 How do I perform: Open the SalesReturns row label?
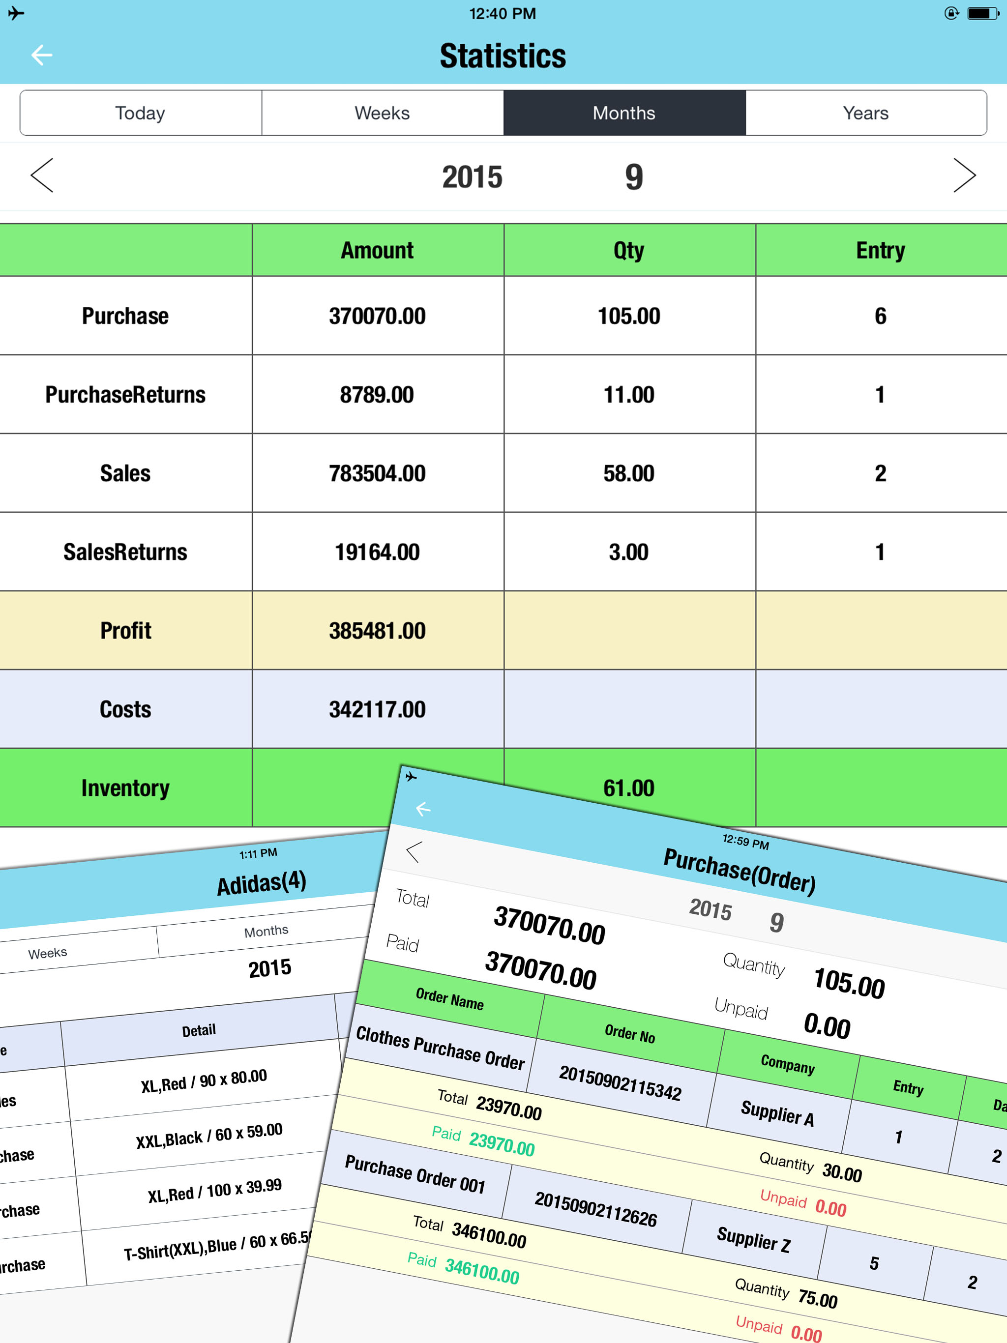pos(126,552)
